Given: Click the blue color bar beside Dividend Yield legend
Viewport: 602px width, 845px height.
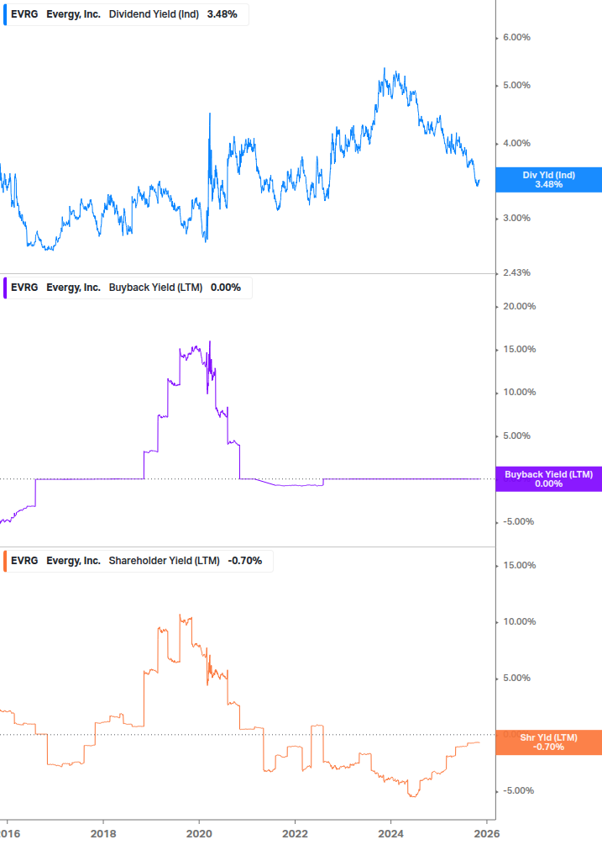Looking at the screenshot, I should 5,14.
